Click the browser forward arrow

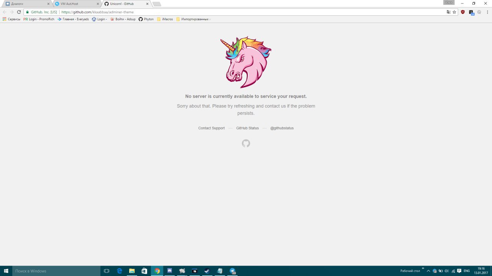[x=12, y=12]
